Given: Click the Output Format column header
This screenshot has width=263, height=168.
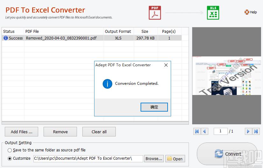Looking at the screenshot, I should click(119, 31).
